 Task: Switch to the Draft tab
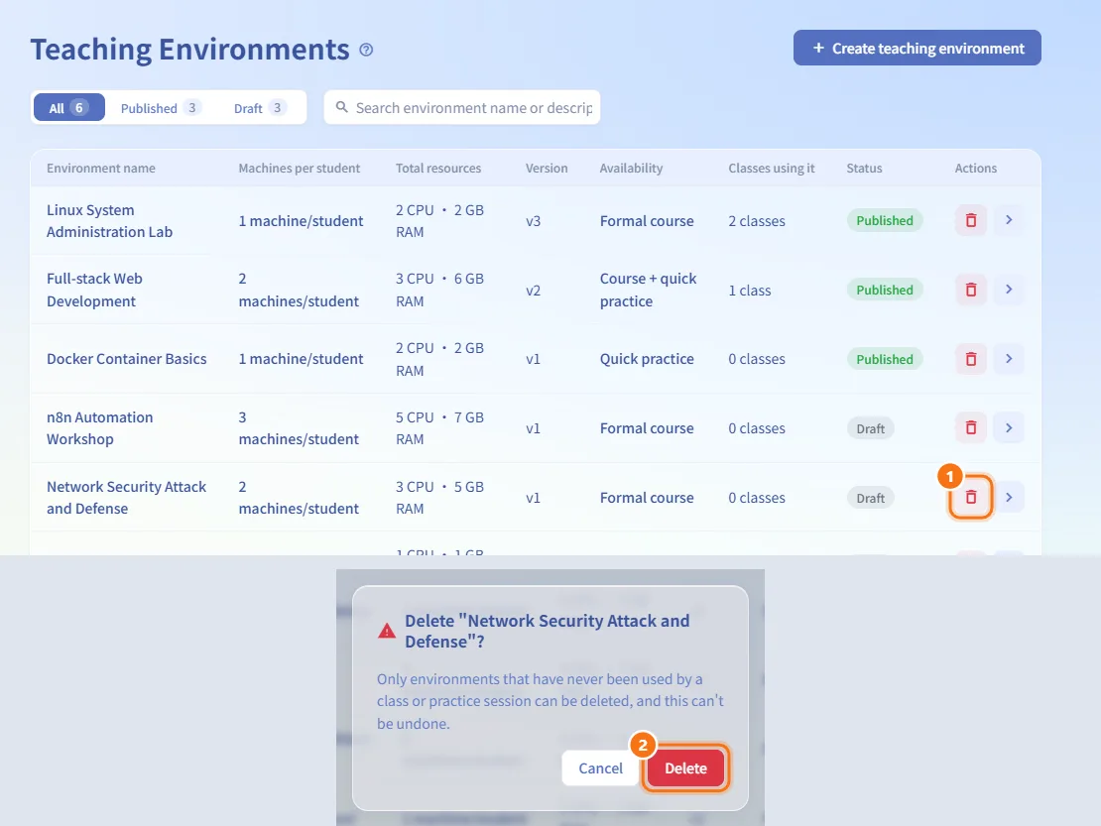tap(259, 107)
